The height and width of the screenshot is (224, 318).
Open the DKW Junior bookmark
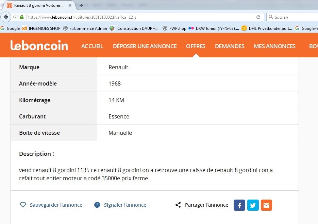[x=214, y=28]
